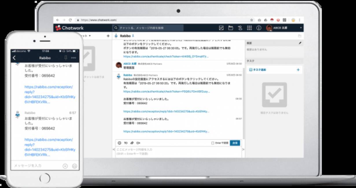Open file management folder icon in header

(x=230, y=28)
